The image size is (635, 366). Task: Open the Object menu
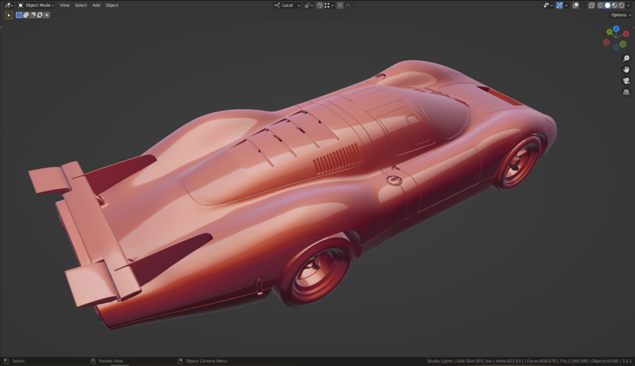click(x=112, y=5)
